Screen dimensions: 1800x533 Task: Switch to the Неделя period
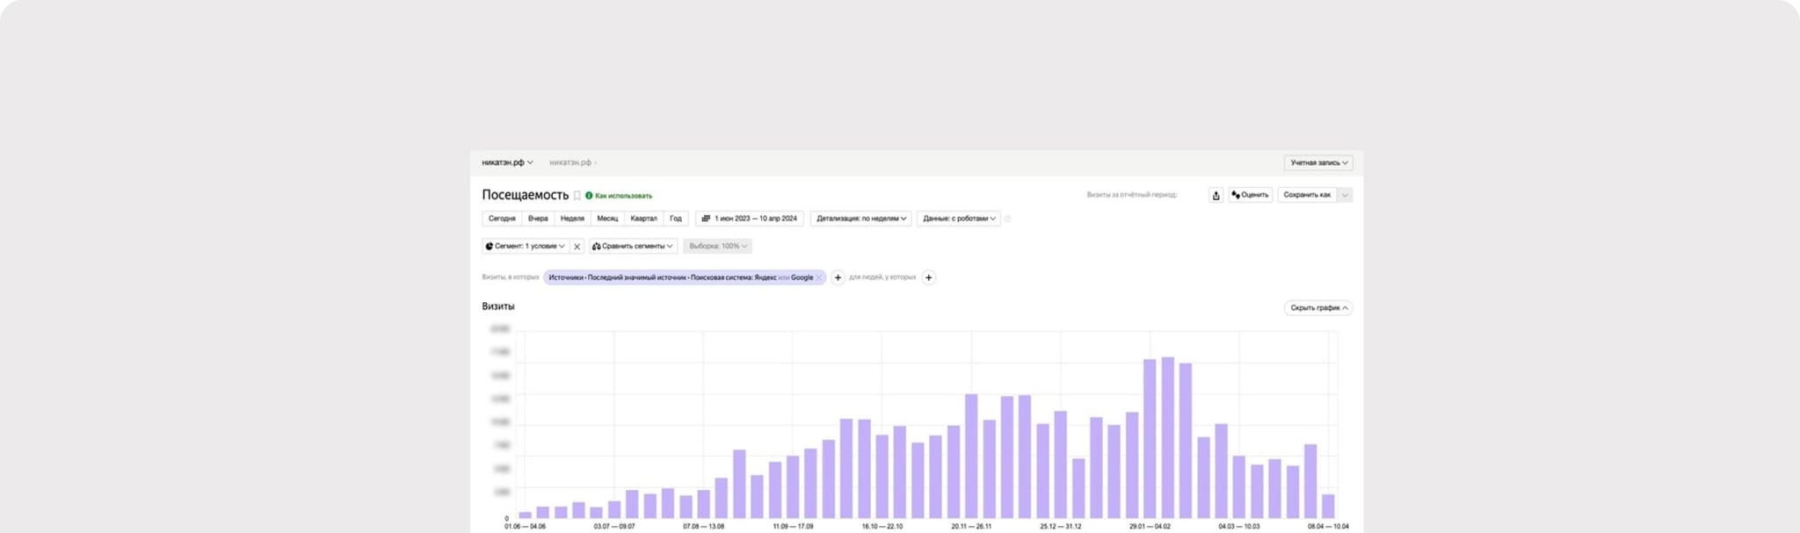pos(572,219)
